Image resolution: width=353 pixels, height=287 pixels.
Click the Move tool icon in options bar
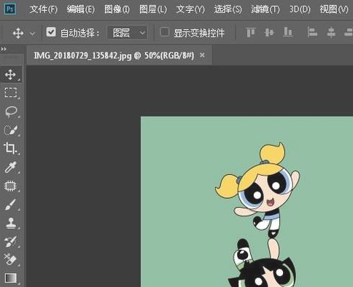(18, 33)
